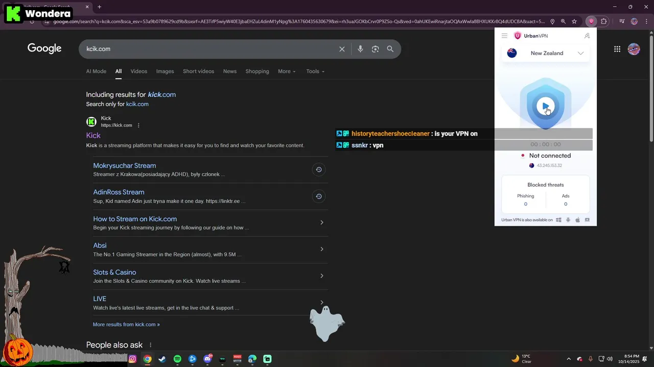Bookmark this page with the star icon

[574, 21]
